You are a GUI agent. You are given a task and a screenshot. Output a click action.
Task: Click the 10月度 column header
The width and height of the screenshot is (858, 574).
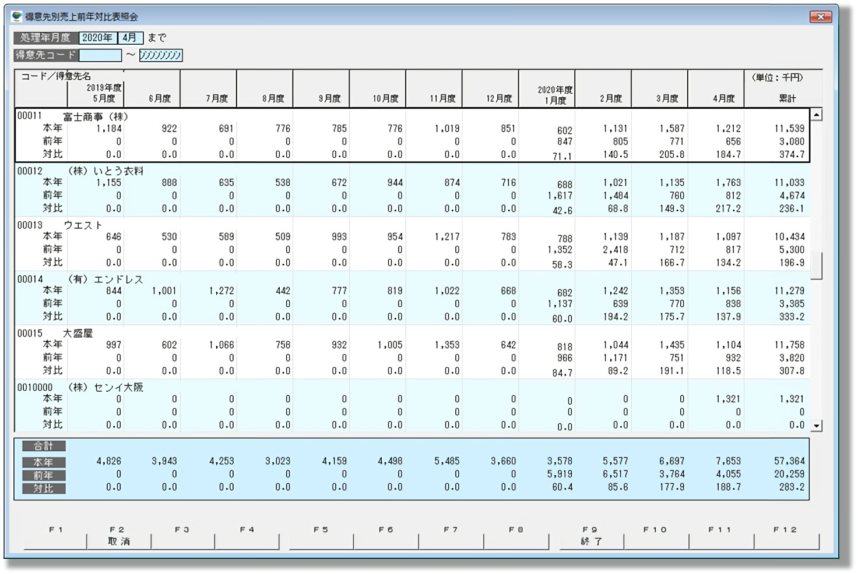(385, 98)
